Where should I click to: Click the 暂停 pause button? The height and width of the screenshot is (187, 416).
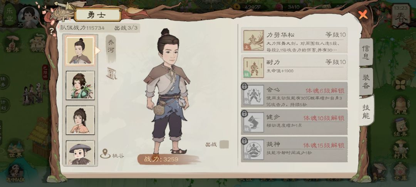tap(12, 44)
